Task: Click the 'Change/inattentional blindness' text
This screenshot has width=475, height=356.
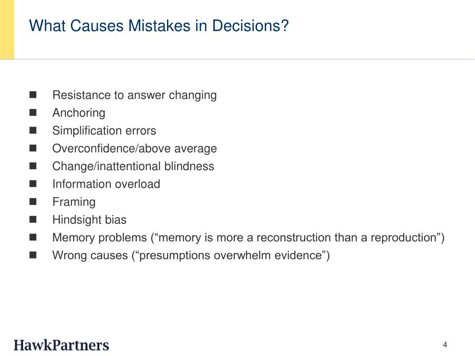Action: (133, 166)
